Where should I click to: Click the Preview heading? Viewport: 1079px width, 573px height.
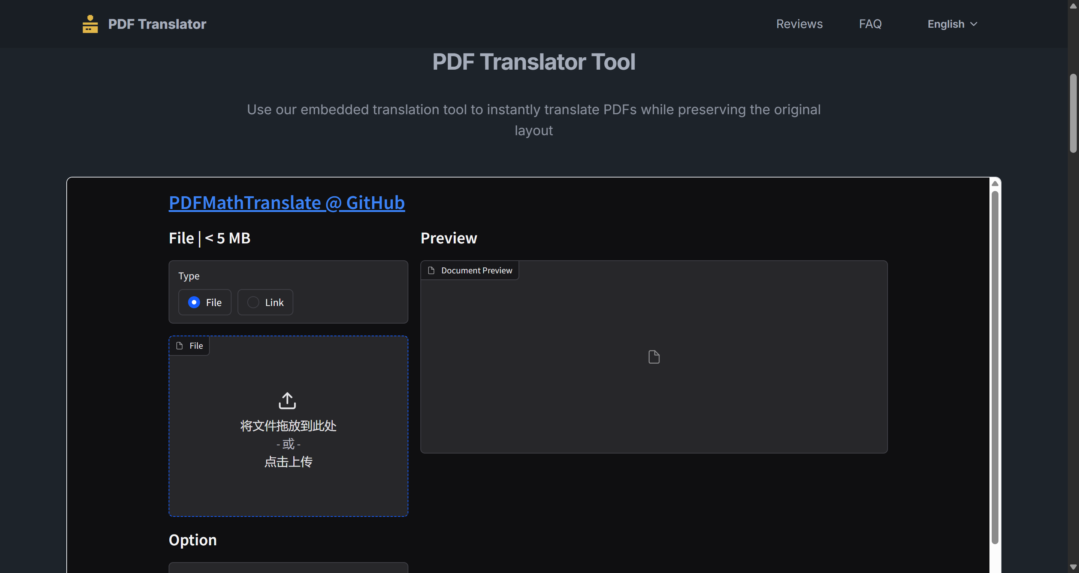448,238
